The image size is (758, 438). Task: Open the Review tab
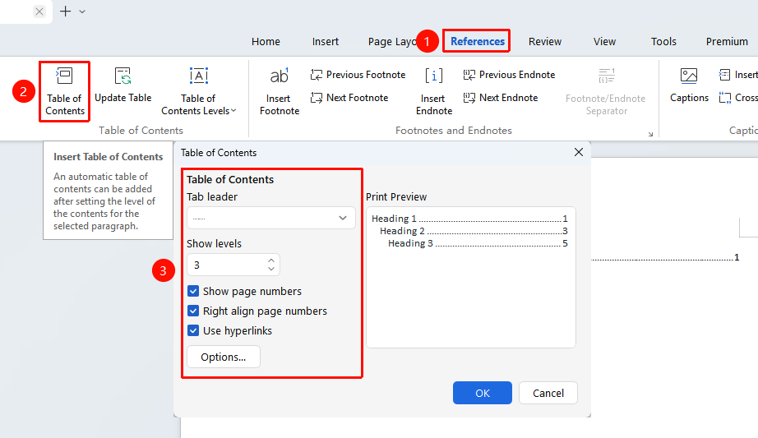coord(545,42)
